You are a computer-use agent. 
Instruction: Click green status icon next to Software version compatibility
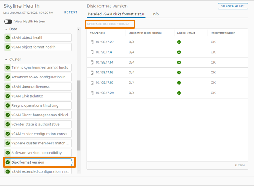pos(7,153)
